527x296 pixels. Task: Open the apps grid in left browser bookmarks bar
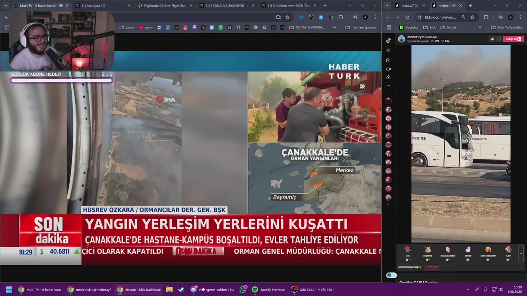7,28
